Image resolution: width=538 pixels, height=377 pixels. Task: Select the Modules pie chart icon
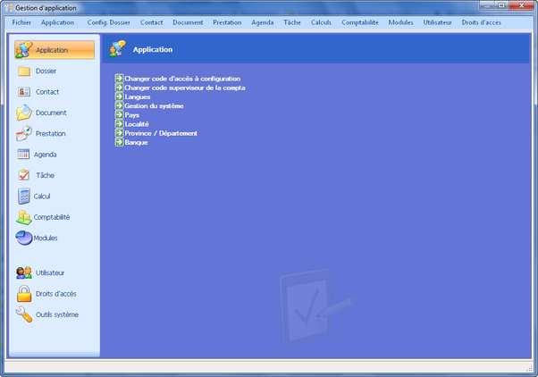(24, 238)
